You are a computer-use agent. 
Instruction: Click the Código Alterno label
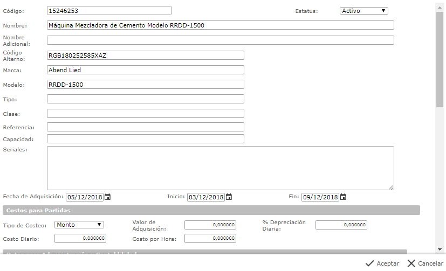[14, 55]
